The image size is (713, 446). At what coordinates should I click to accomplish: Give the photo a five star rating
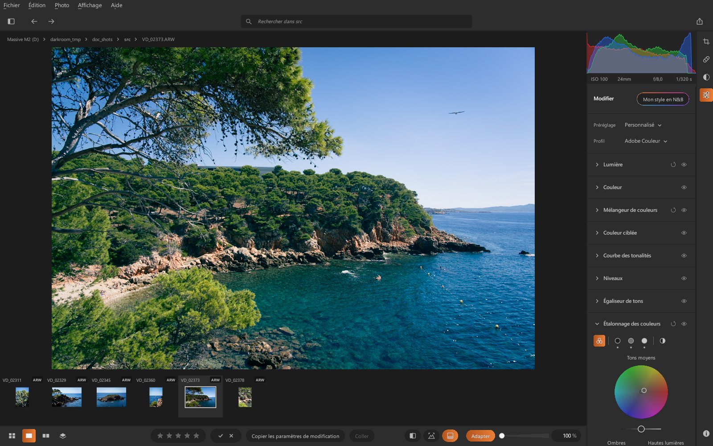tap(196, 436)
